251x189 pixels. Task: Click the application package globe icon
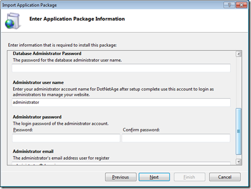(13, 21)
